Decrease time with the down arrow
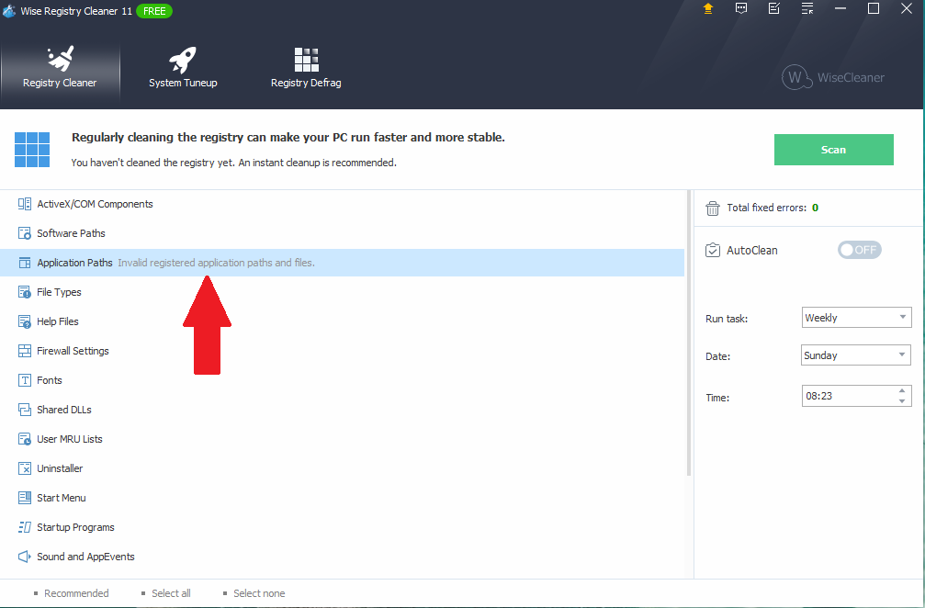The width and height of the screenshot is (925, 608). coord(902,401)
